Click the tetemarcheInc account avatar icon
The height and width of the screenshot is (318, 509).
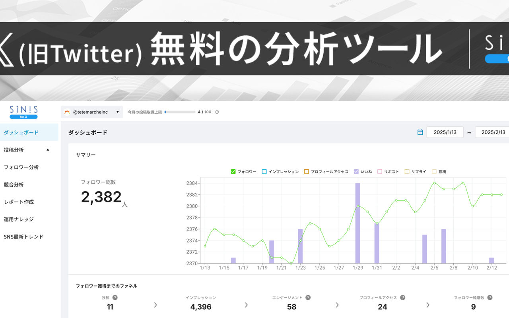[x=67, y=112]
